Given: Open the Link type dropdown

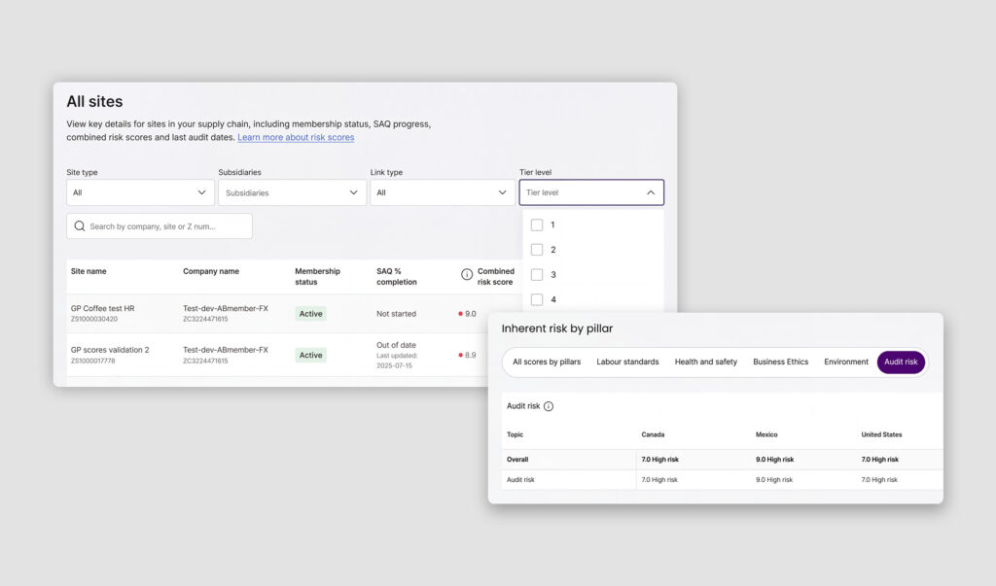Looking at the screenshot, I should 443,192.
